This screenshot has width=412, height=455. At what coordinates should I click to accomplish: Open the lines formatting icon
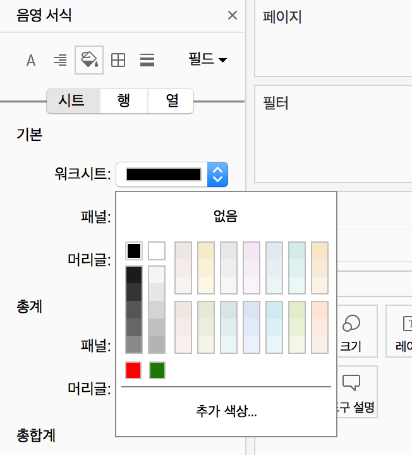click(147, 61)
